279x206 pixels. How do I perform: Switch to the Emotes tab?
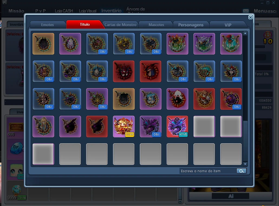point(47,25)
